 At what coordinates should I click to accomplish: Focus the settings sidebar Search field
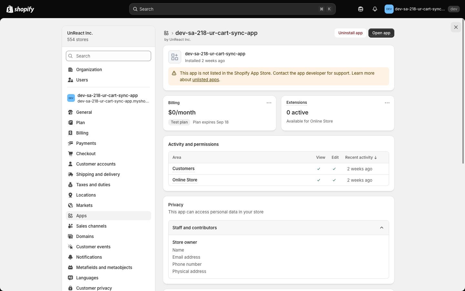pos(108,56)
